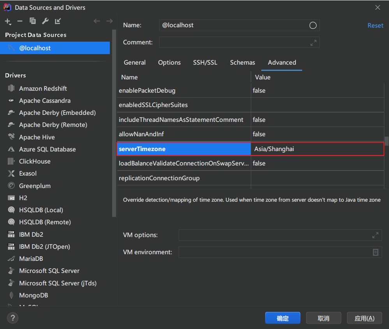Expand the Comment field editor
389x329 pixels.
(x=313, y=42)
